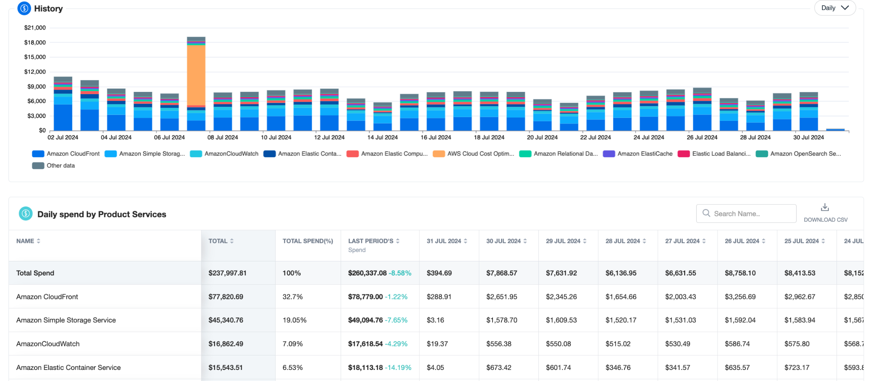Click the History dollar icon

(24, 9)
